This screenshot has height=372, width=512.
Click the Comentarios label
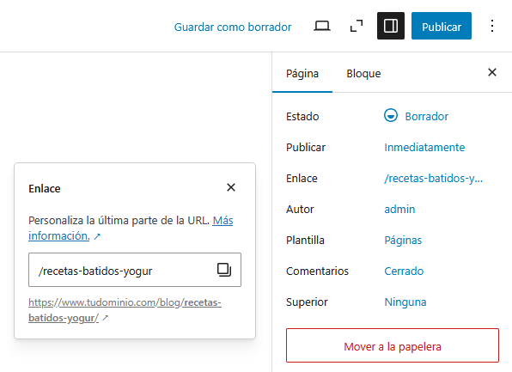click(x=317, y=271)
